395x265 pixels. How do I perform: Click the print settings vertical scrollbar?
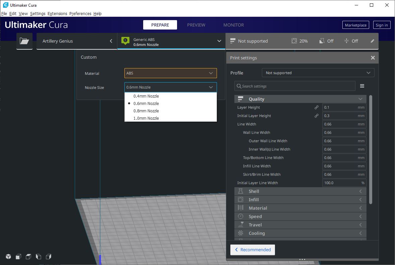click(371, 149)
